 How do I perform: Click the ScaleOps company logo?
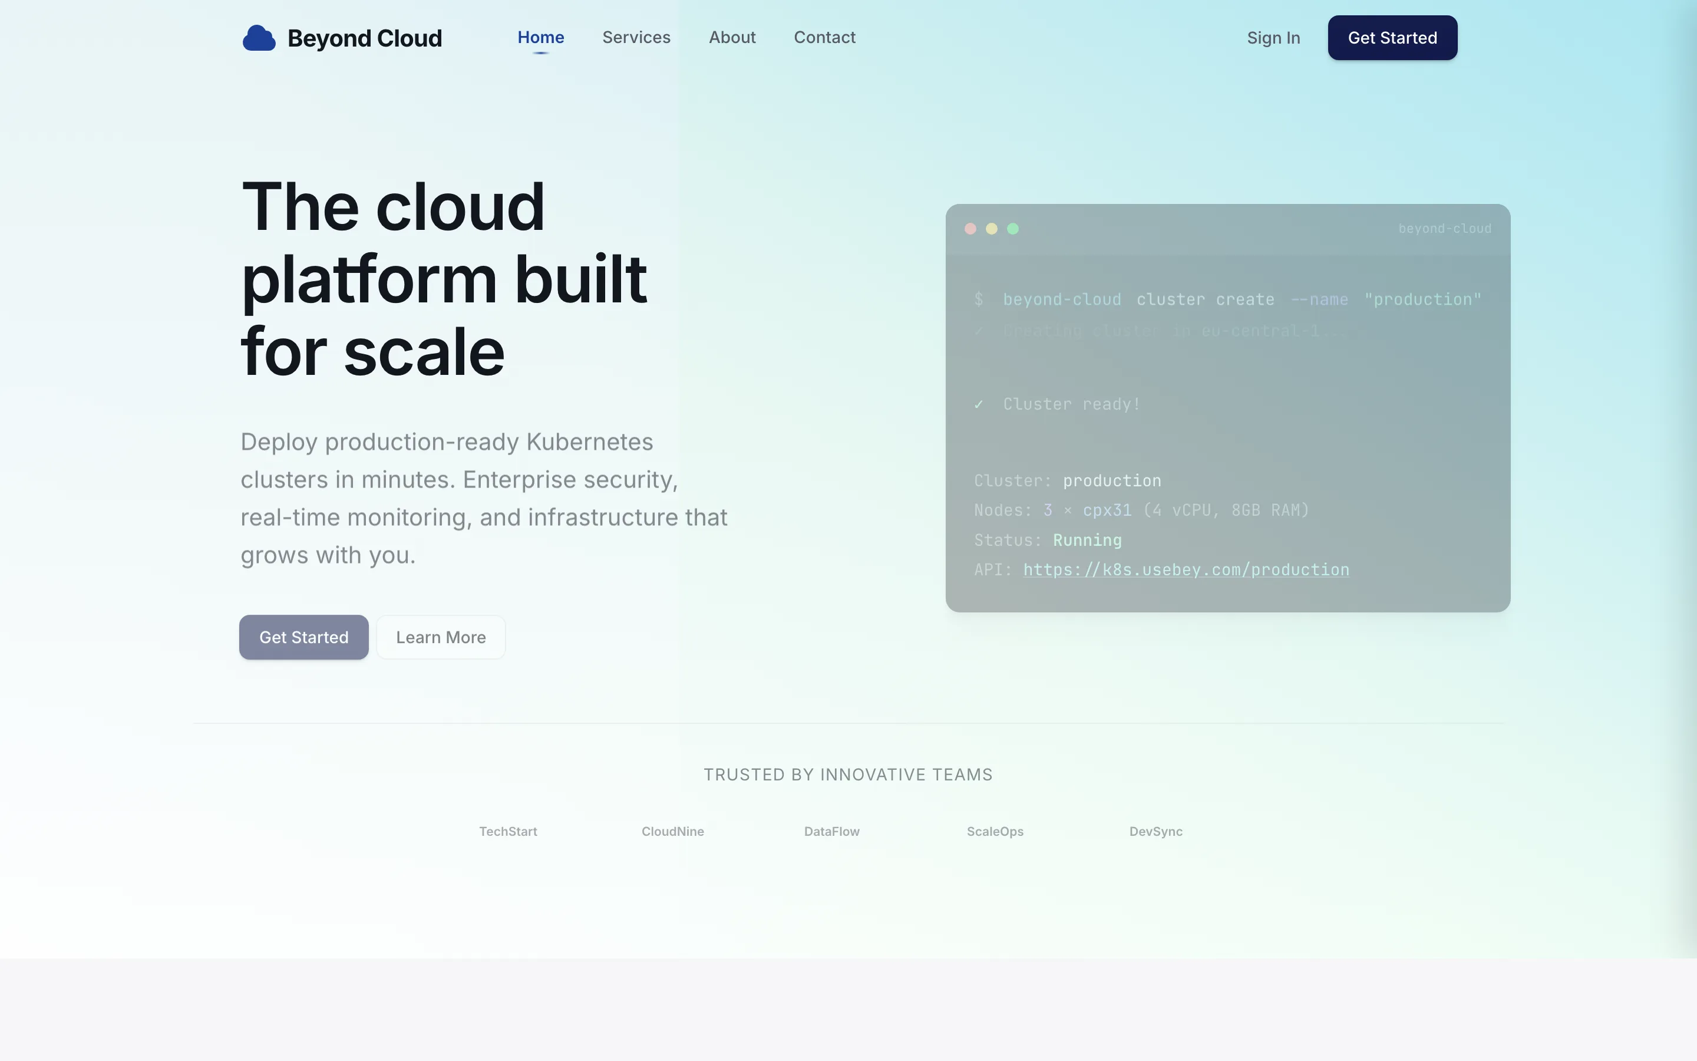995,832
